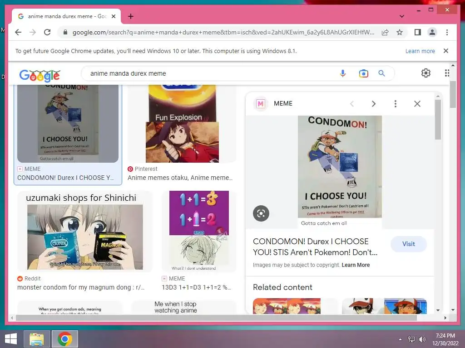Click preview panel scrollbar thumb

click(438, 120)
